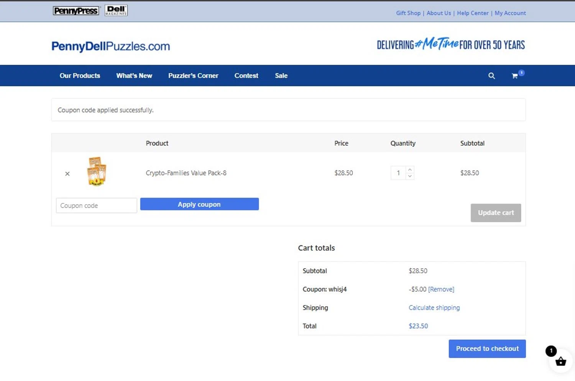
Task: Open the What's New menu
Action: pos(134,76)
